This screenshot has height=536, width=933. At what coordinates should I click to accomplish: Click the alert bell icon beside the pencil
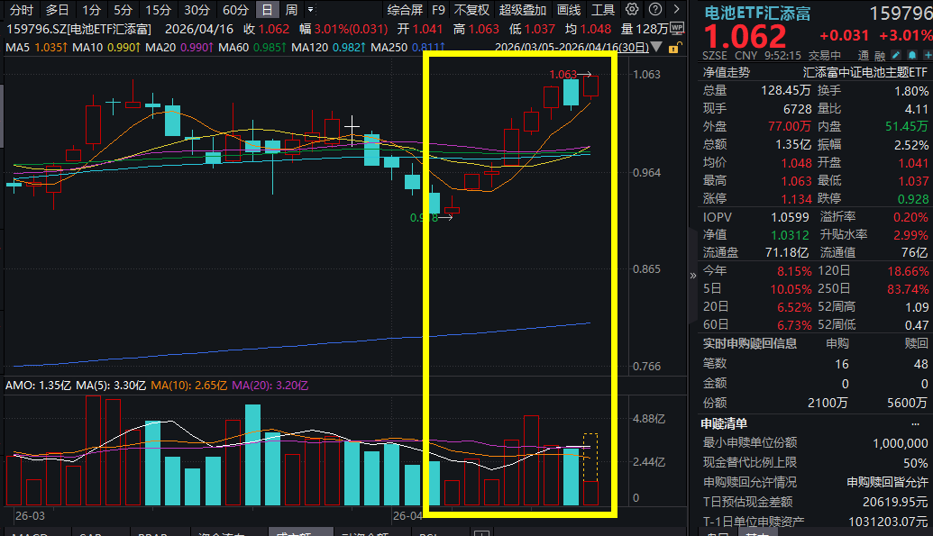(911, 55)
